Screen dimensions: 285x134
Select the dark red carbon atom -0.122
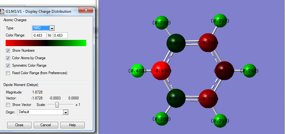pyautogui.click(x=224, y=71)
